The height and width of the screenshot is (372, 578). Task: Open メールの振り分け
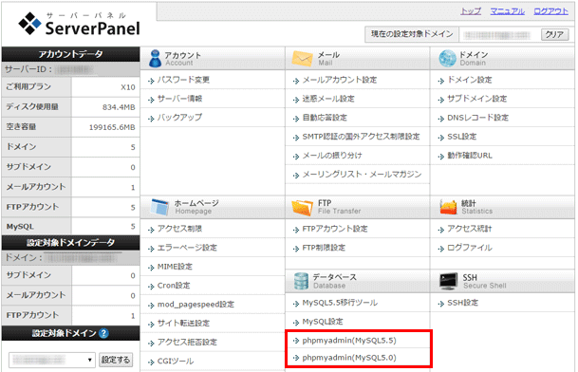coord(332,156)
